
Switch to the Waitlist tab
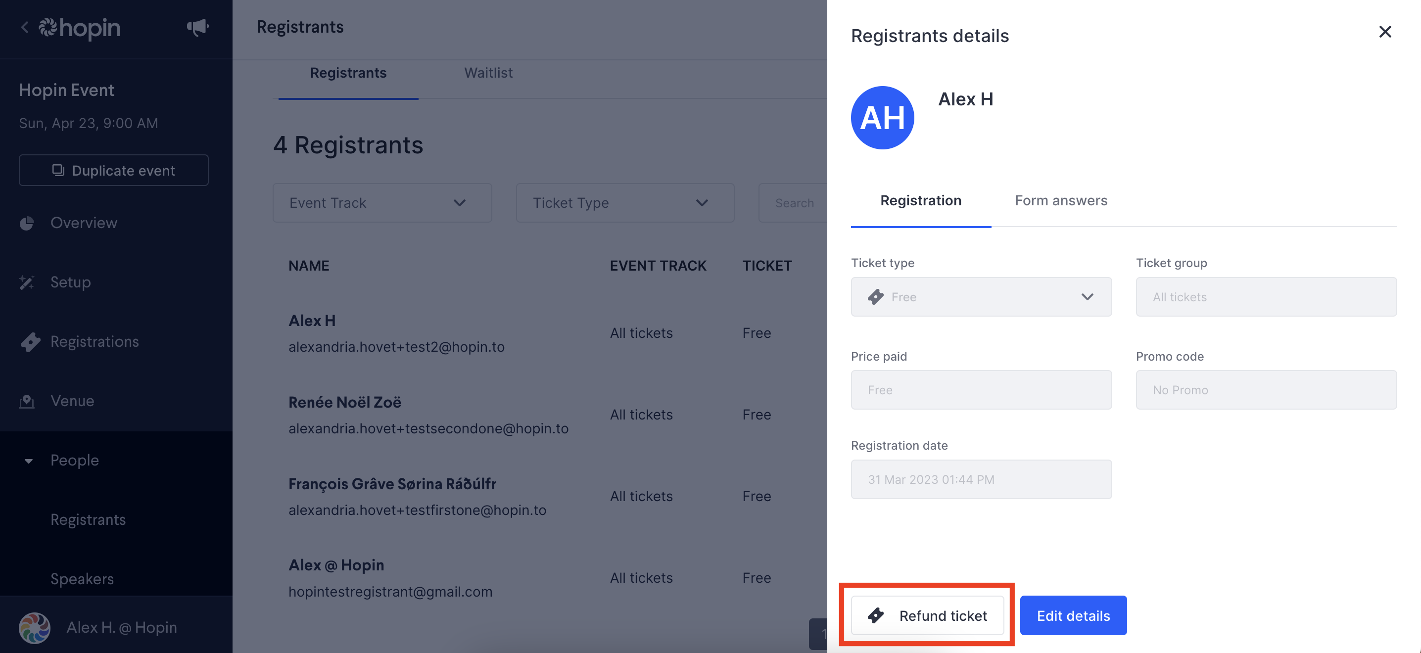pos(488,73)
